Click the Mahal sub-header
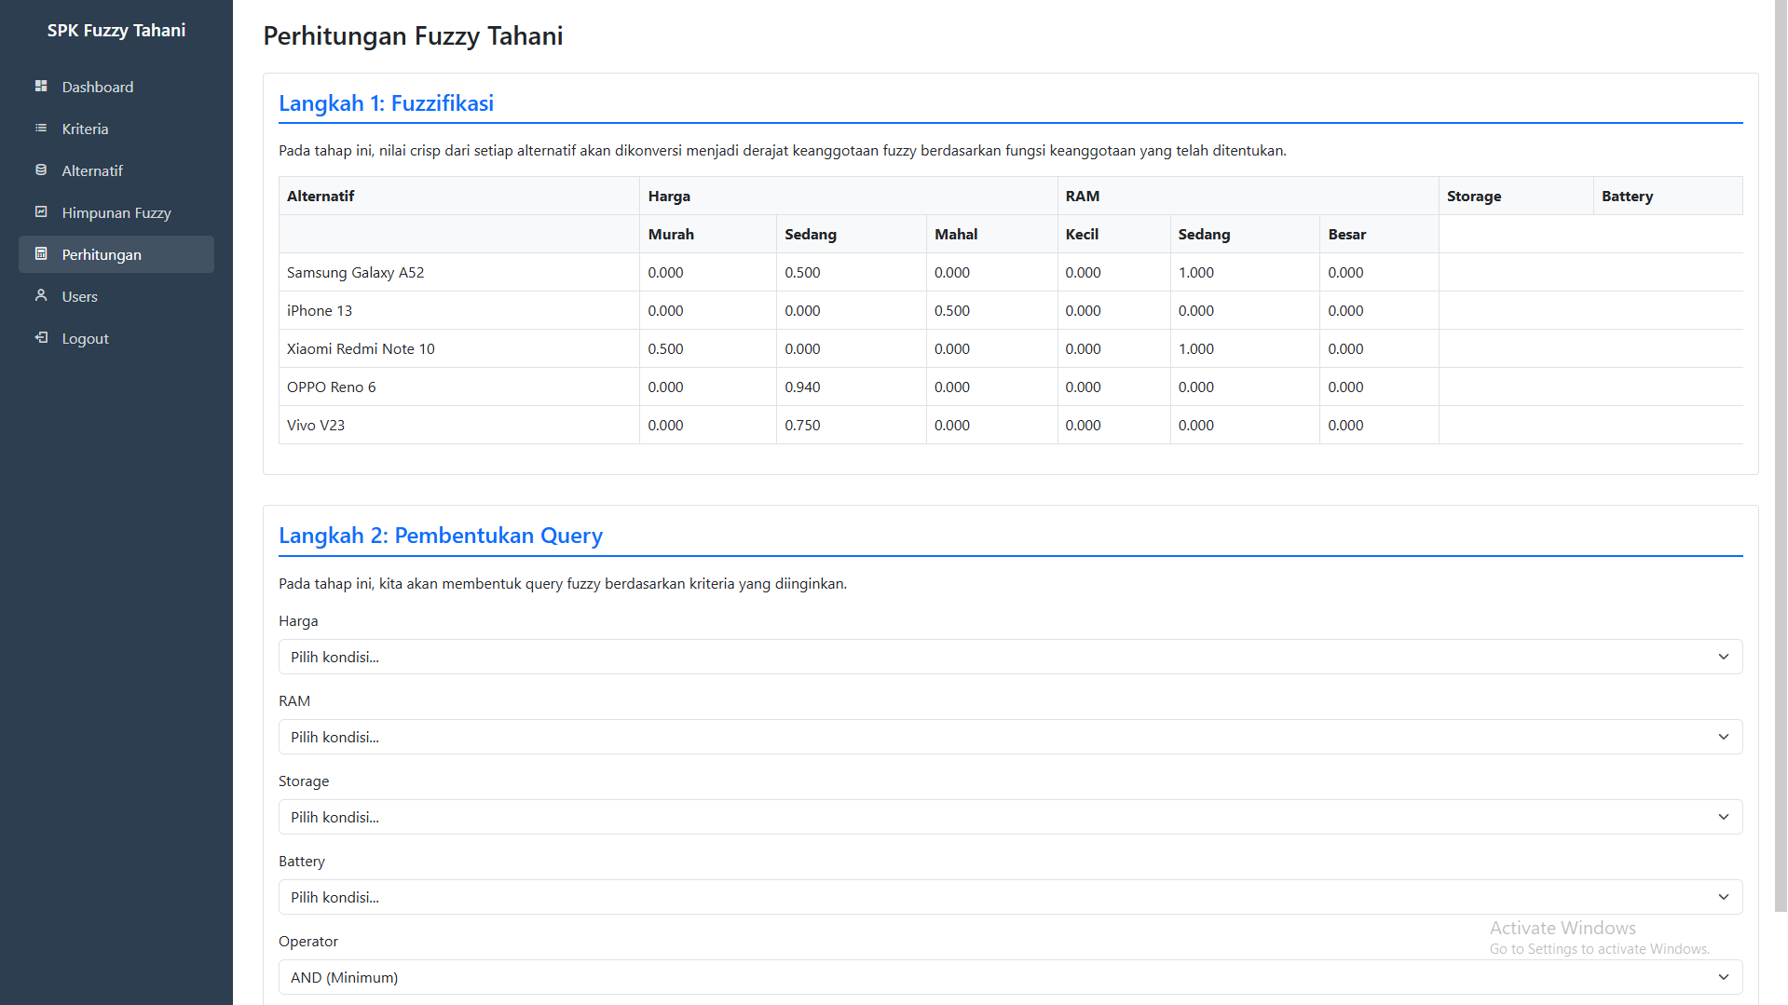 coord(956,234)
